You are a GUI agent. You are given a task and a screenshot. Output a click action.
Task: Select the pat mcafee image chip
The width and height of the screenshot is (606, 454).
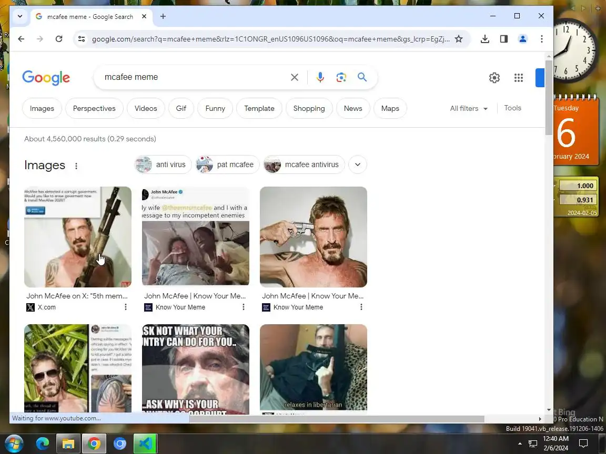pyautogui.click(x=227, y=164)
